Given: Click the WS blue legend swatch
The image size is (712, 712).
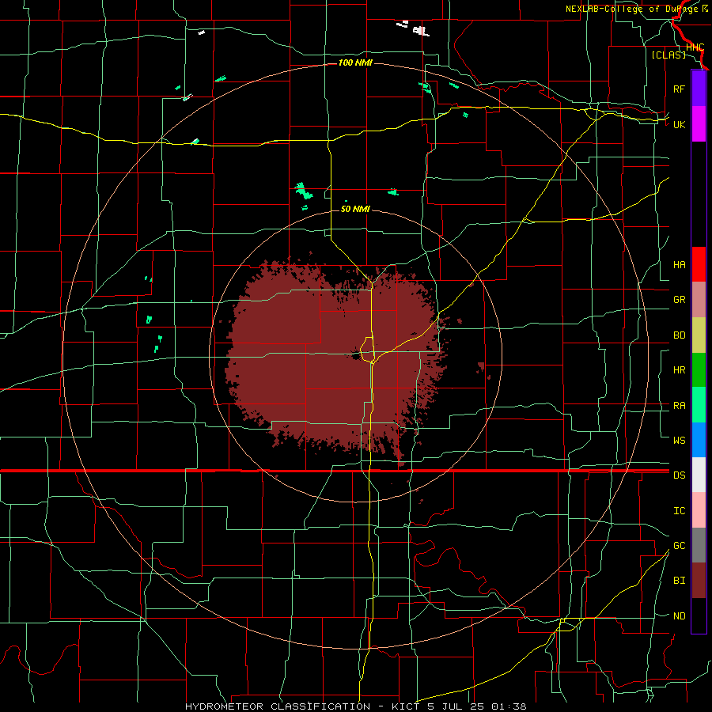Looking at the screenshot, I should click(699, 440).
